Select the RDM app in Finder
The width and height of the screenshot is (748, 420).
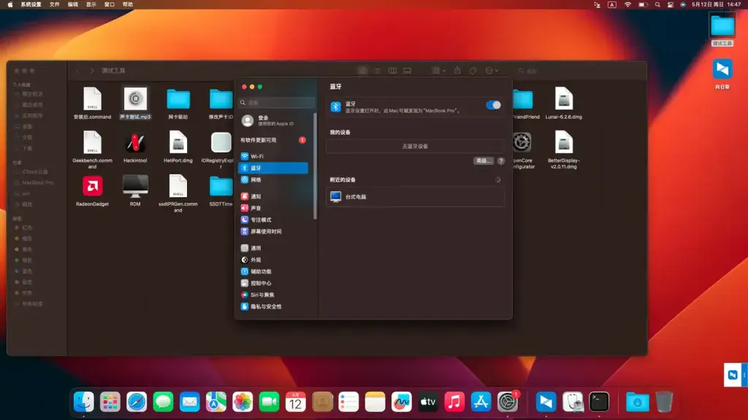click(x=135, y=191)
